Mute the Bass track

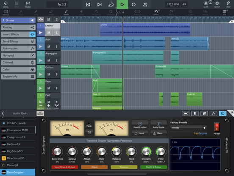coord(49,46)
